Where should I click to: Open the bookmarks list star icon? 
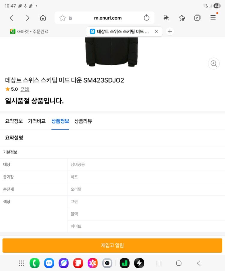point(181,18)
